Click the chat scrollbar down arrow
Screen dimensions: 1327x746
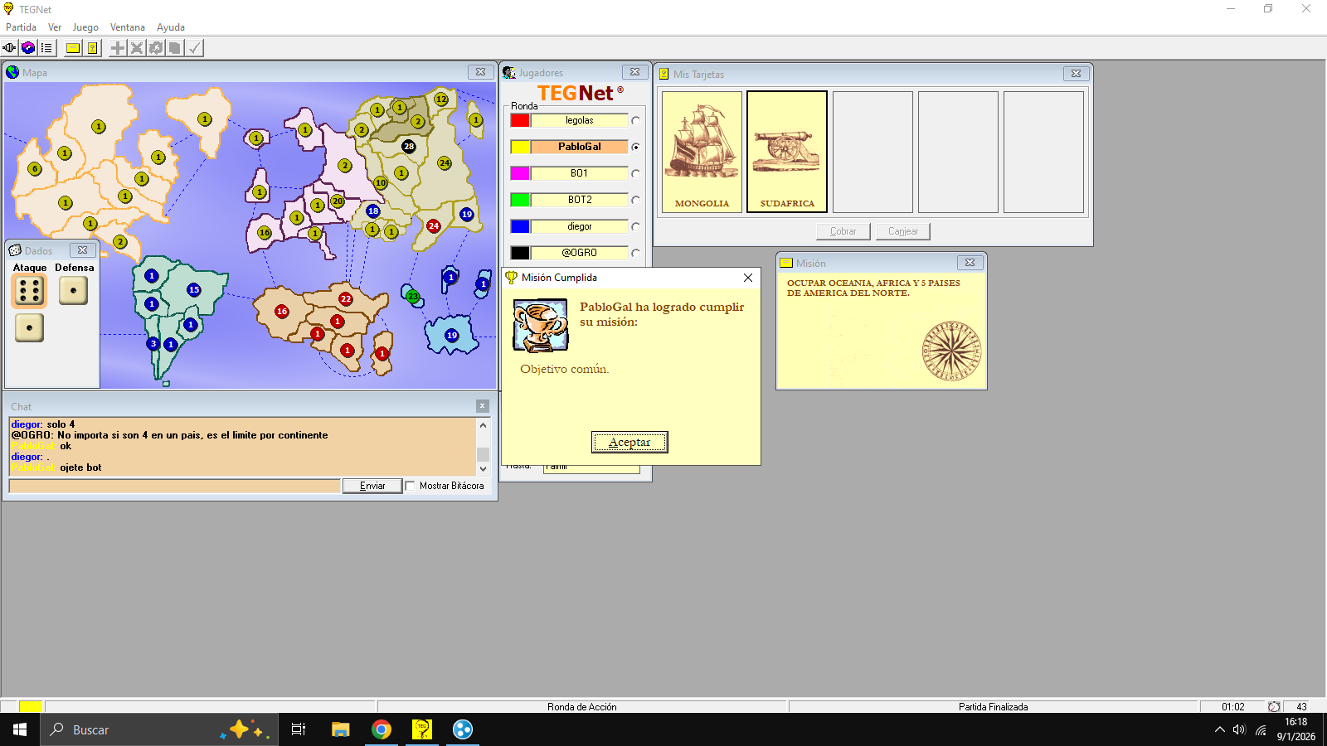(483, 469)
